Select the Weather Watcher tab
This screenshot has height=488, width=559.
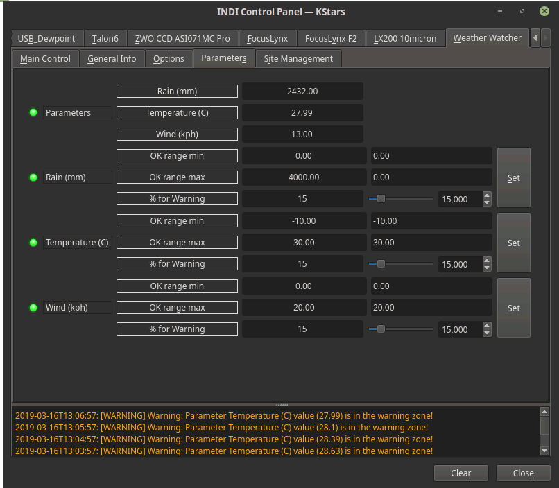coord(487,37)
